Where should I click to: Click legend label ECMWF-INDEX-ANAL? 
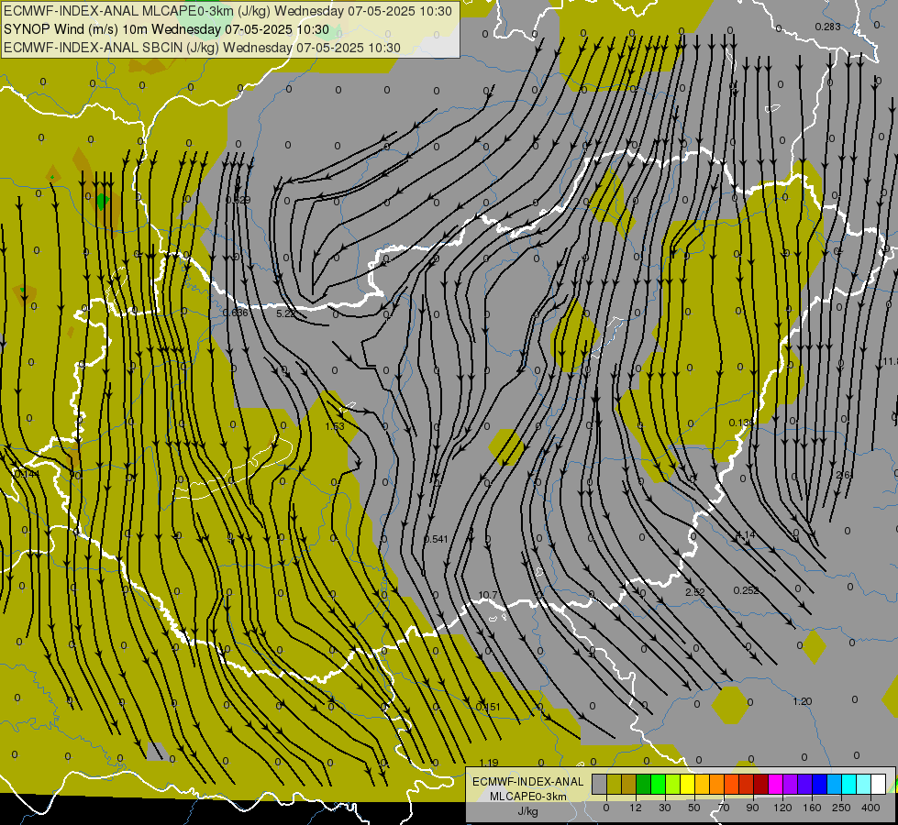[x=527, y=782]
